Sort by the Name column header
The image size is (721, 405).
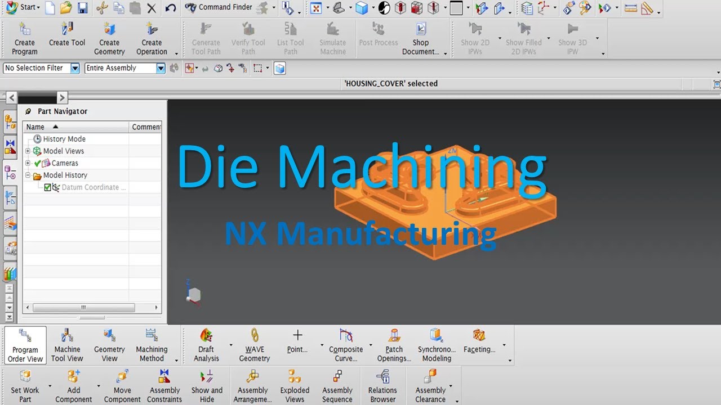click(76, 127)
